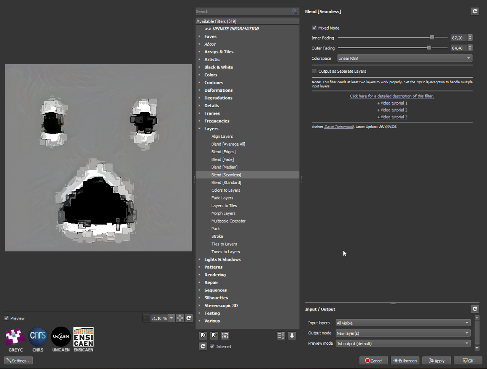Open filter selection mode checklist icon

[x=281, y=336]
